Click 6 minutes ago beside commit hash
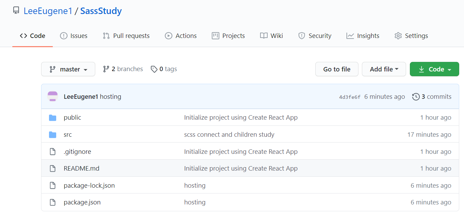This screenshot has height=214, width=464. click(384, 97)
